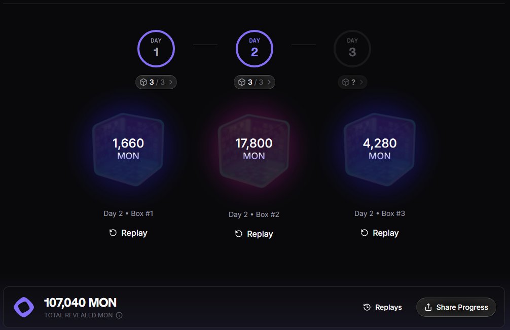This screenshot has height=330, width=510.
Task: Expand the Day 1 boxes chevron
Action: (171, 82)
